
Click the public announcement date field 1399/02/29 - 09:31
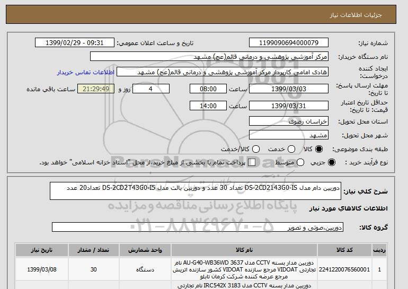(x=75, y=43)
